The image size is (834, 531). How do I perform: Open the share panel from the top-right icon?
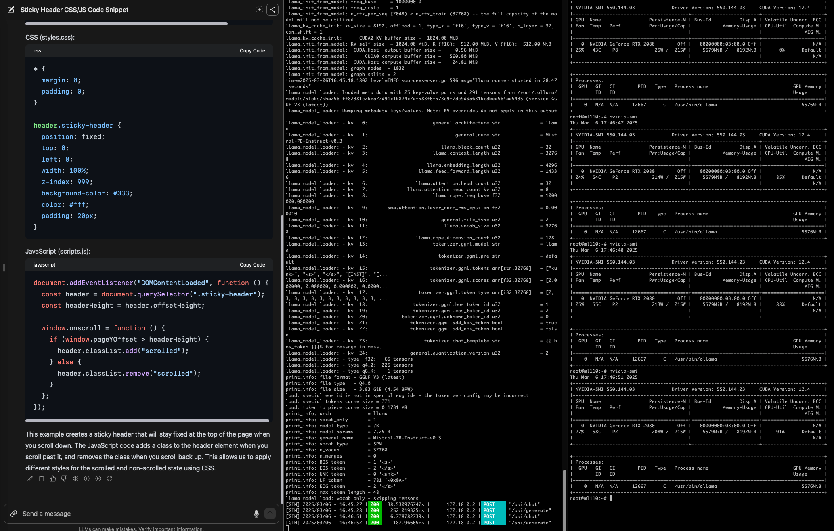273,10
